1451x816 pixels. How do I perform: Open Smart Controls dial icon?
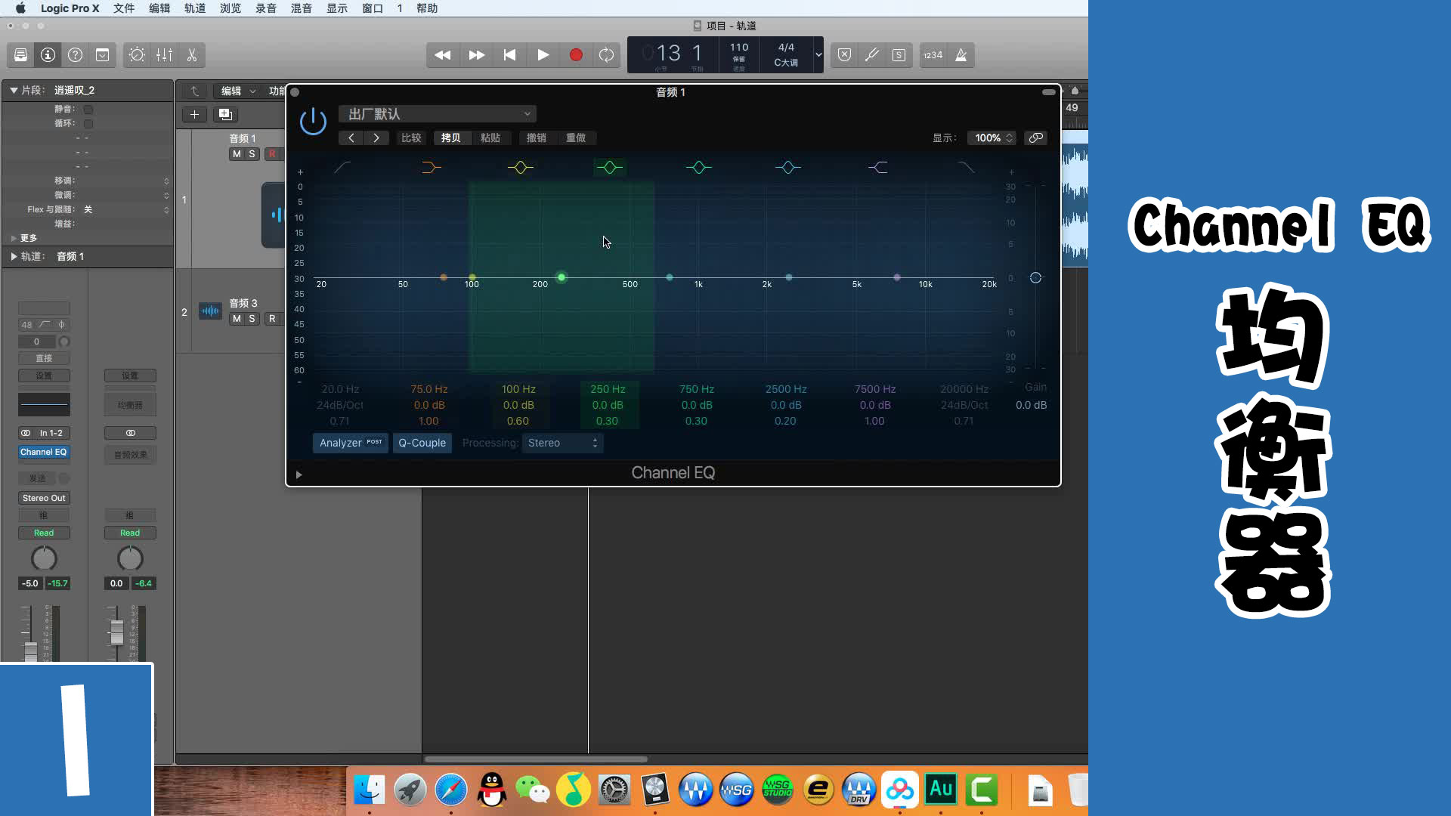[137, 55]
